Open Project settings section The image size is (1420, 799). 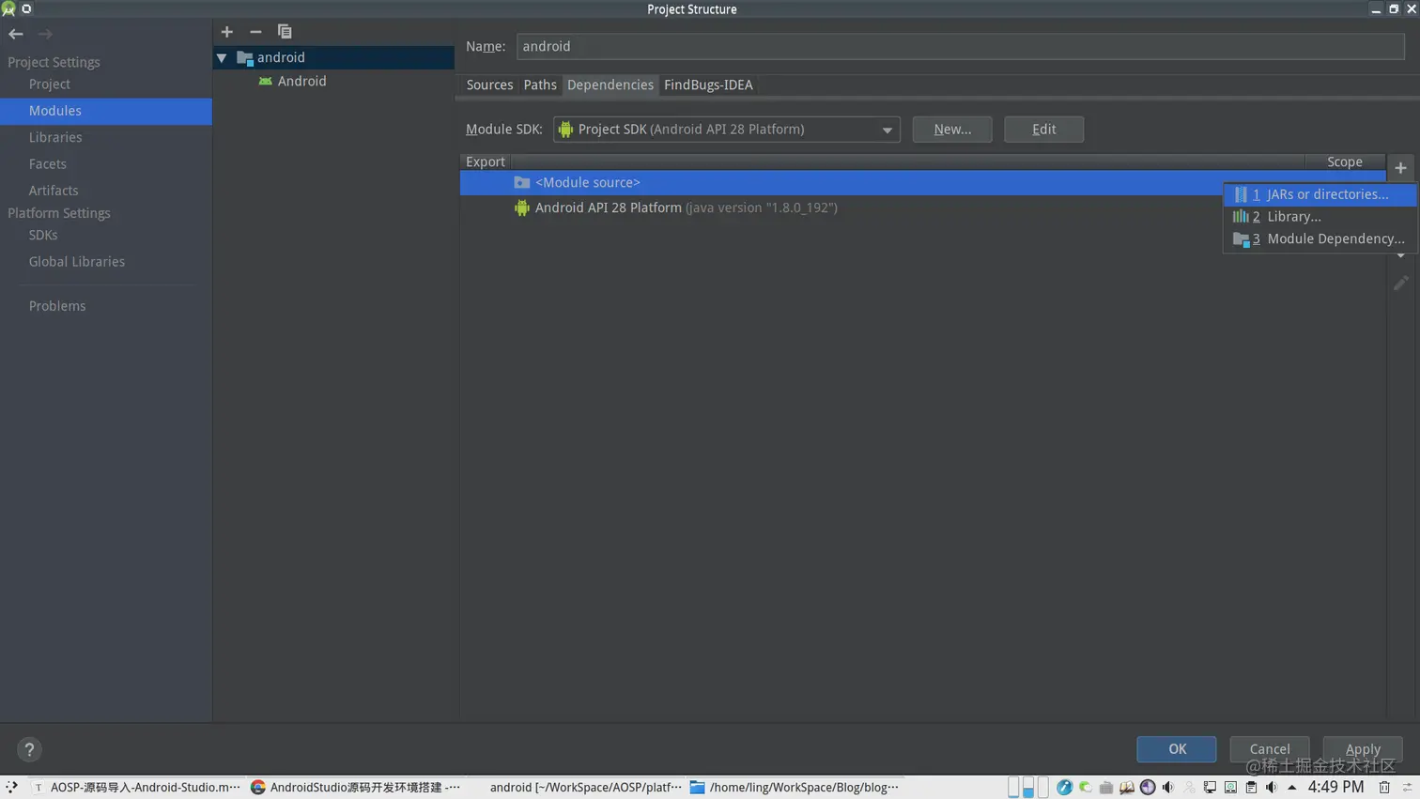click(50, 85)
